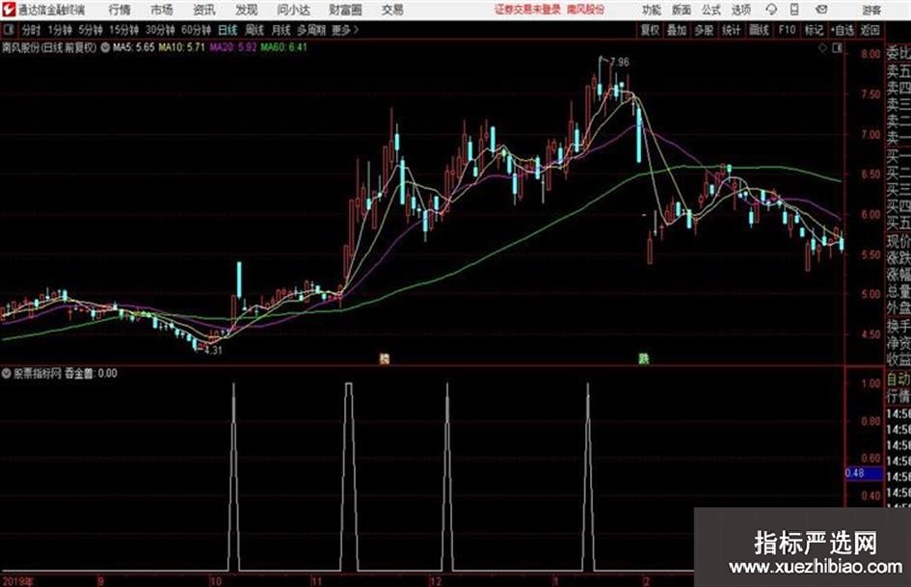Click the Tongdaxin red logo icon
The image size is (911, 587).
(x=9, y=10)
